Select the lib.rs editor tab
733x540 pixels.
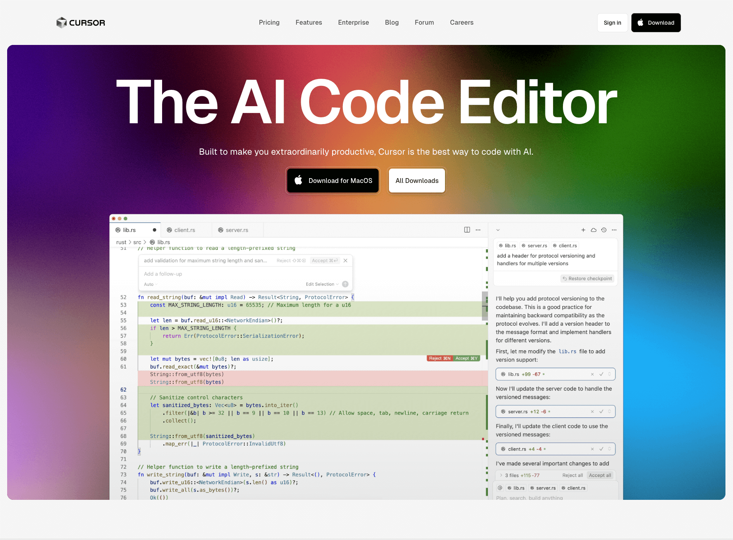coord(135,230)
